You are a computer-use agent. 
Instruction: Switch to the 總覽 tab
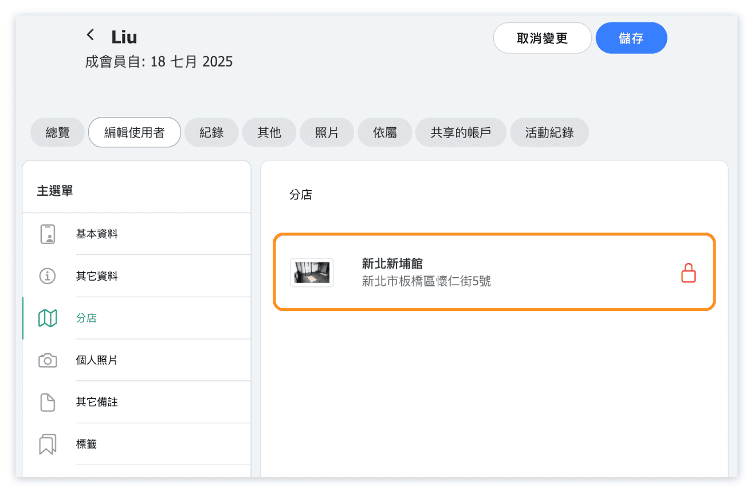57,133
